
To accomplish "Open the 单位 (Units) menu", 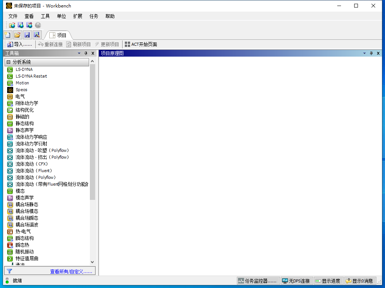I will tap(61, 16).
